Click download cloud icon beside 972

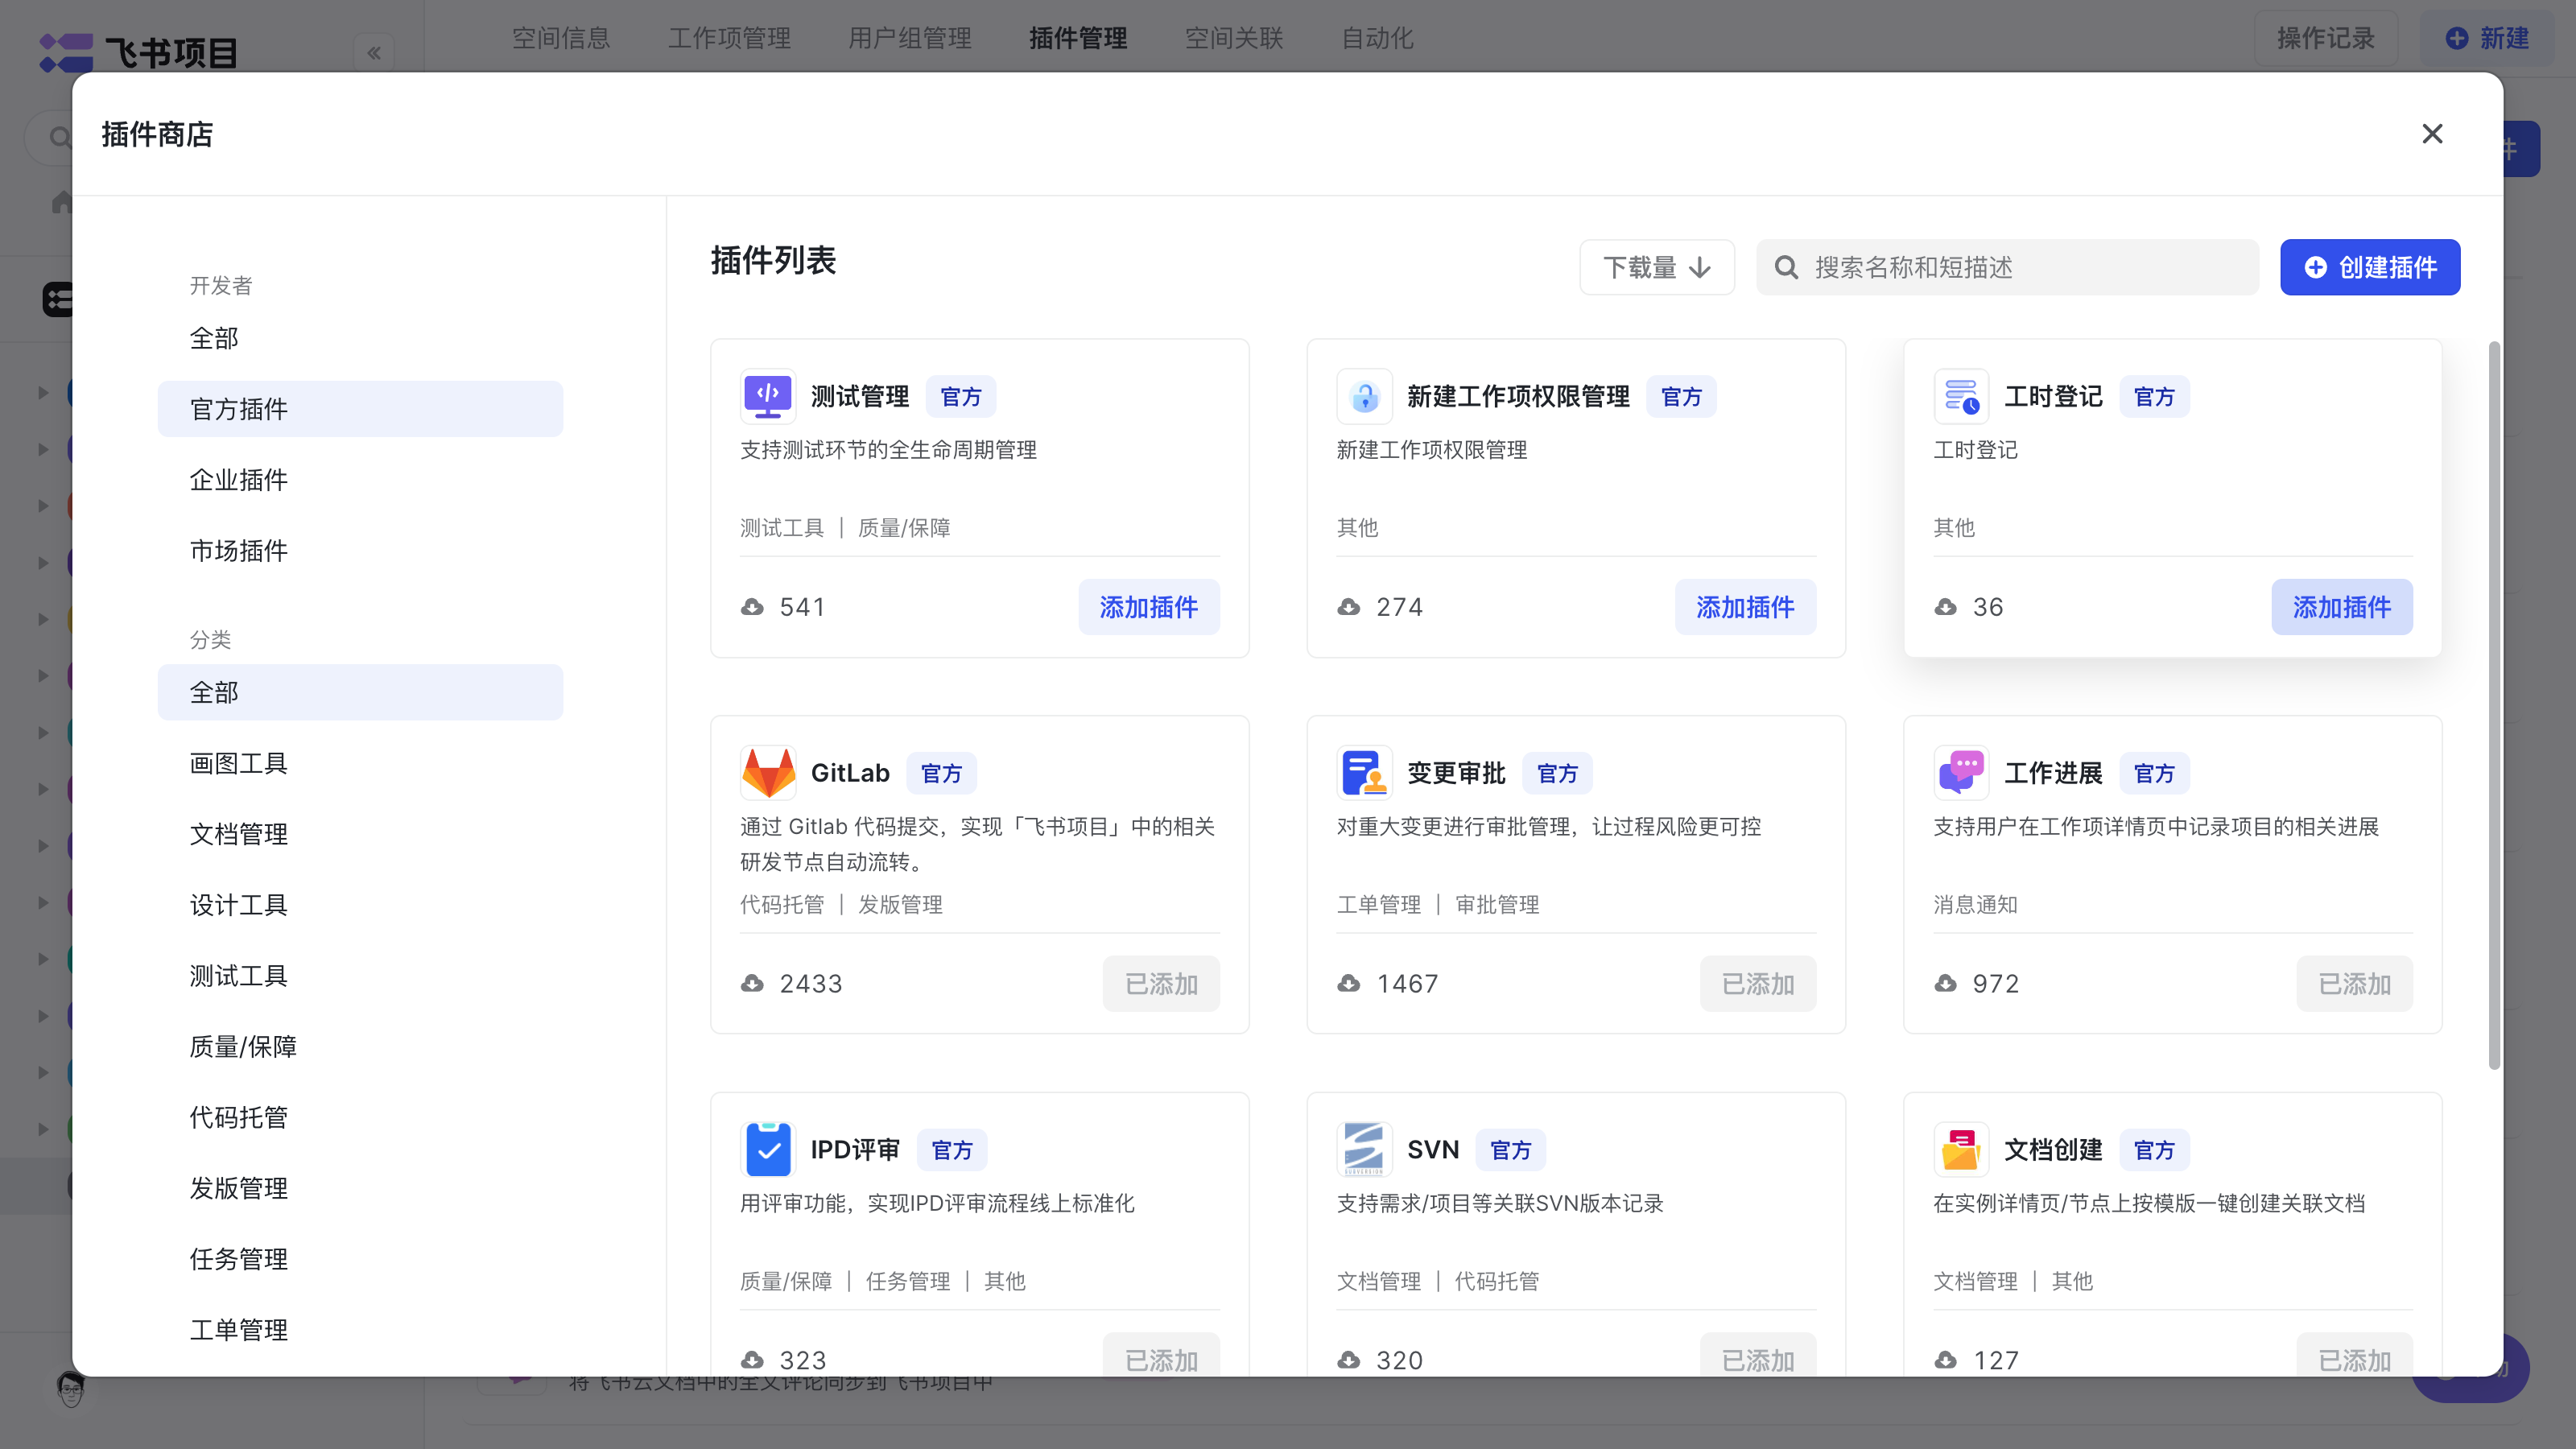[x=1945, y=984]
